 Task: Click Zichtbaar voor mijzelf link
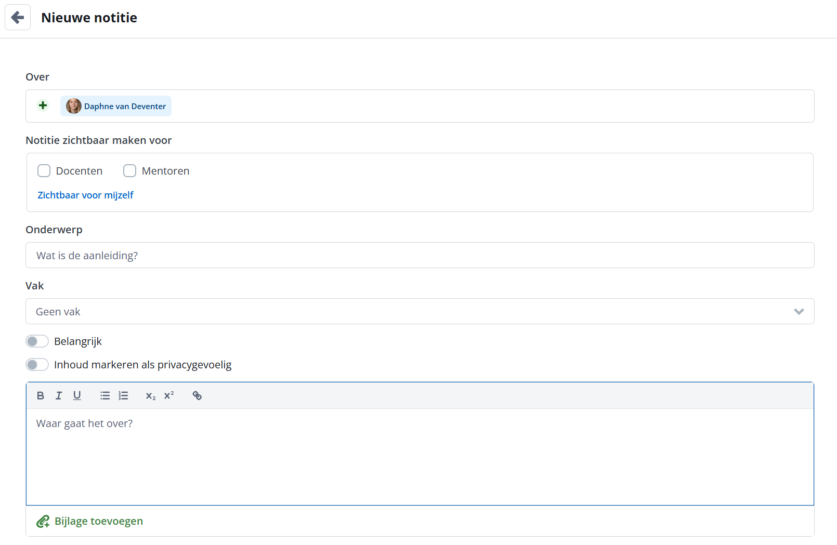click(85, 195)
